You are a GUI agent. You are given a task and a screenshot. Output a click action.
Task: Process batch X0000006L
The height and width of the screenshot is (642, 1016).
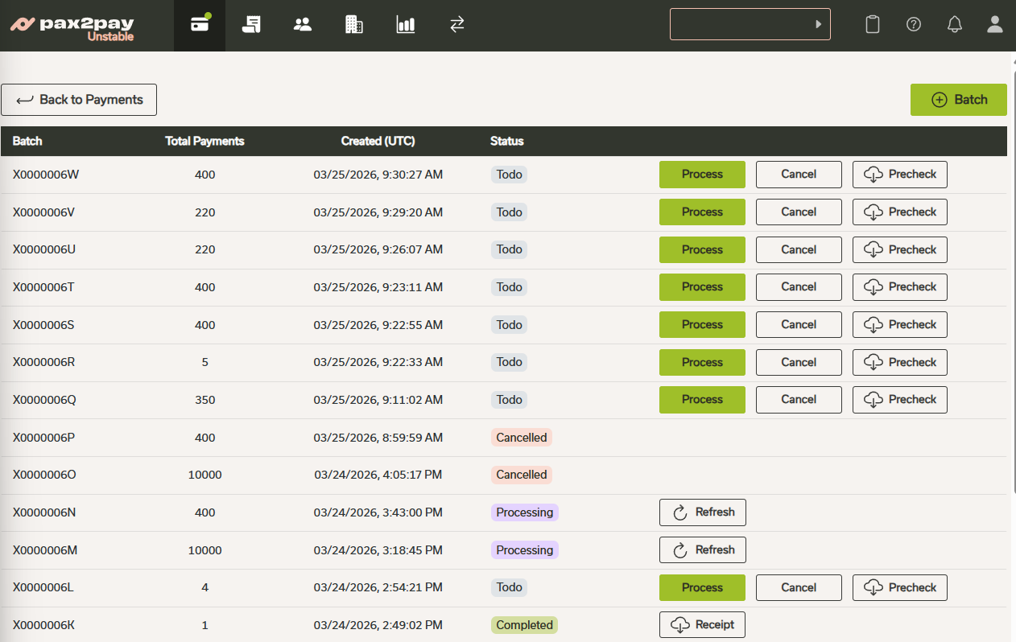(702, 588)
